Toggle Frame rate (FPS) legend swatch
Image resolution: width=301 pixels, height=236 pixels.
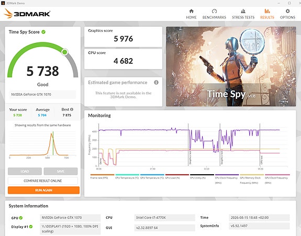(102, 175)
